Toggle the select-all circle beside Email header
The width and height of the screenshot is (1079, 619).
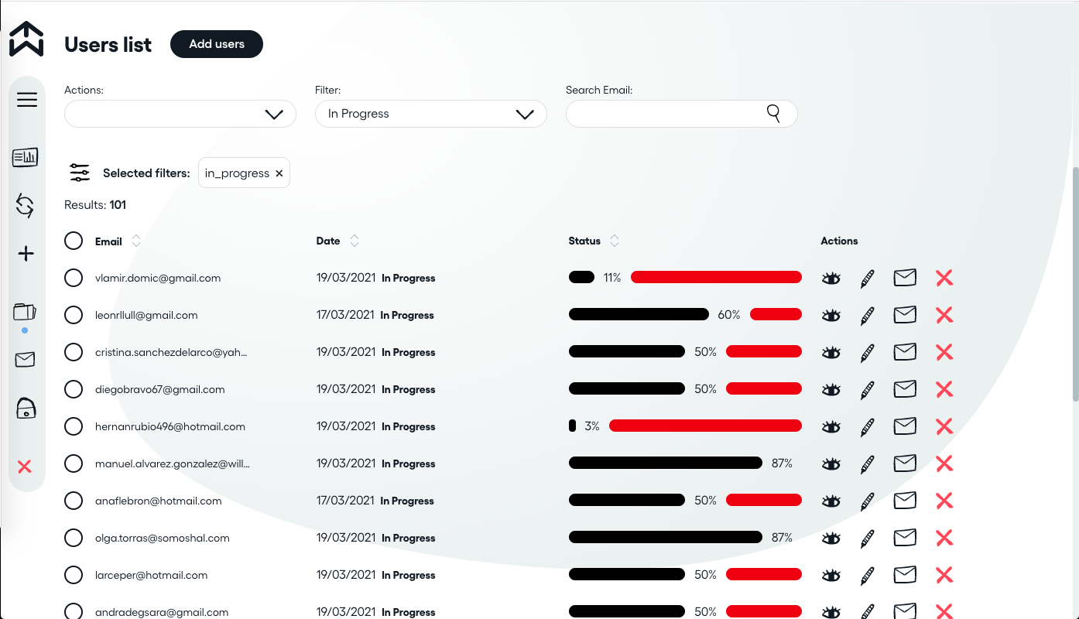[74, 241]
